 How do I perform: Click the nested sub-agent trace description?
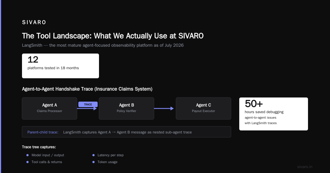tap(127, 132)
